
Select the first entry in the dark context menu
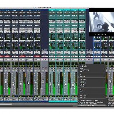point(83,65)
